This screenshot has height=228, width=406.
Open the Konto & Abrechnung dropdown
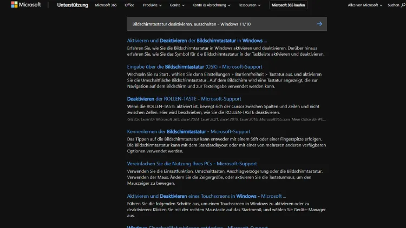(x=211, y=5)
